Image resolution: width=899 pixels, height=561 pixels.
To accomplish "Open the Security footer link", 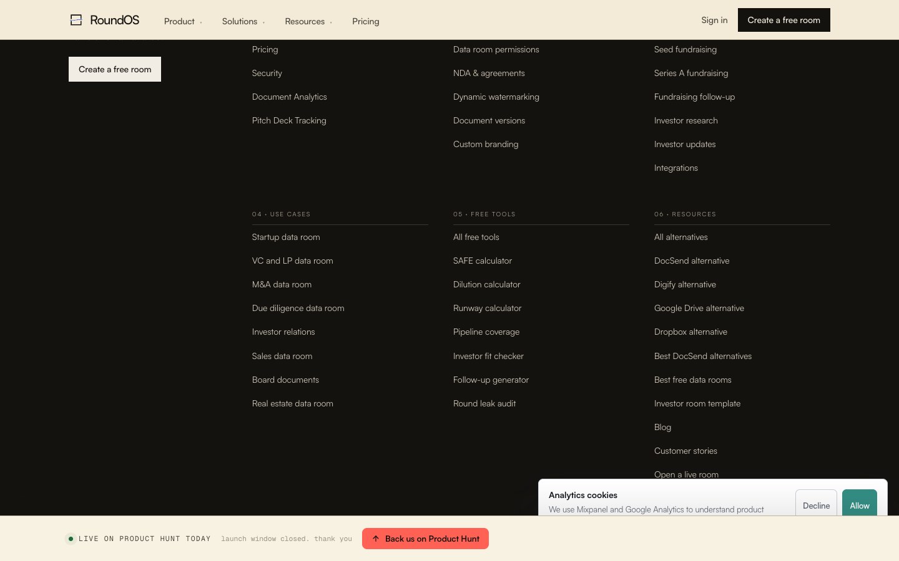I will pos(267,73).
